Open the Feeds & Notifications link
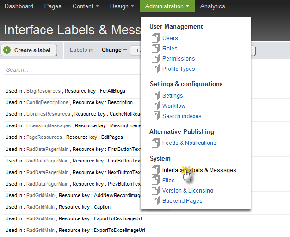The image size is (290, 237). coord(189,143)
